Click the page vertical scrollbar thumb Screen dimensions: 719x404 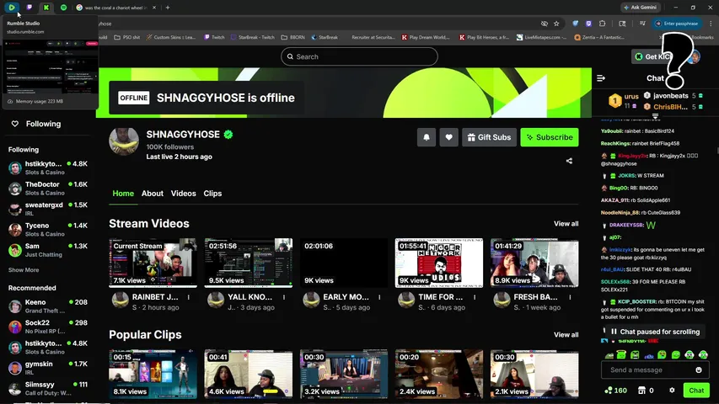[x=717, y=151]
